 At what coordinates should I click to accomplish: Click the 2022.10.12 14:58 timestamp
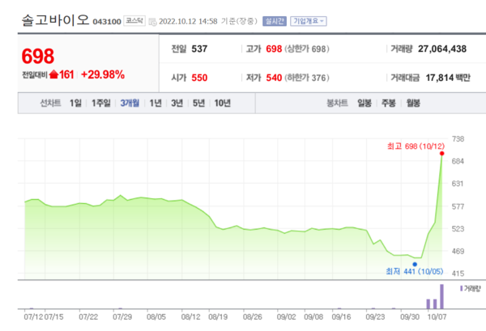coord(188,21)
